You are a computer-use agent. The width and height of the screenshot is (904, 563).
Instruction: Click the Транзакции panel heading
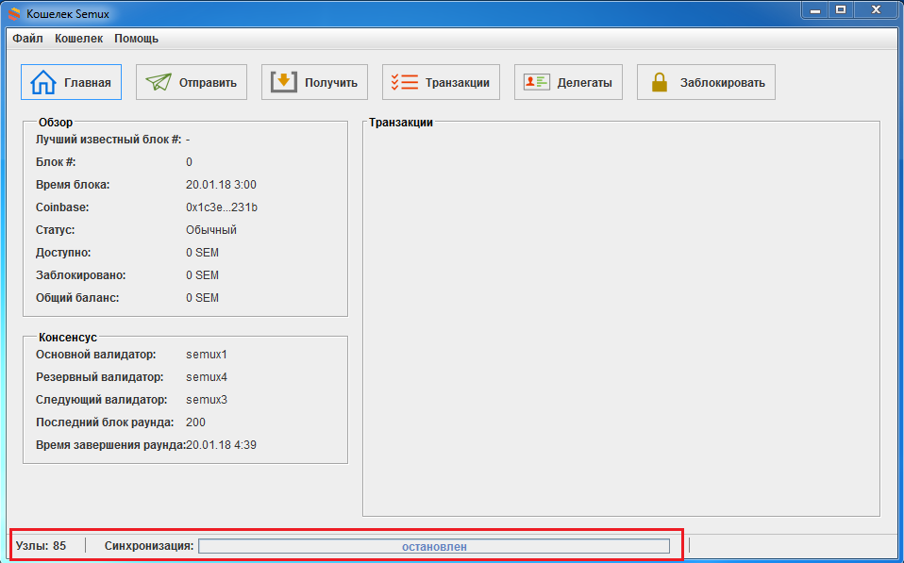point(401,123)
